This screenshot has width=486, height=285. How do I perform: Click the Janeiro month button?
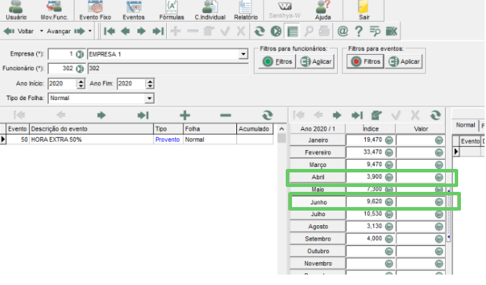click(318, 140)
